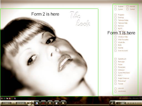Tick the Explorer checkbox
This screenshot has height=106, width=142.
pos(115,6)
